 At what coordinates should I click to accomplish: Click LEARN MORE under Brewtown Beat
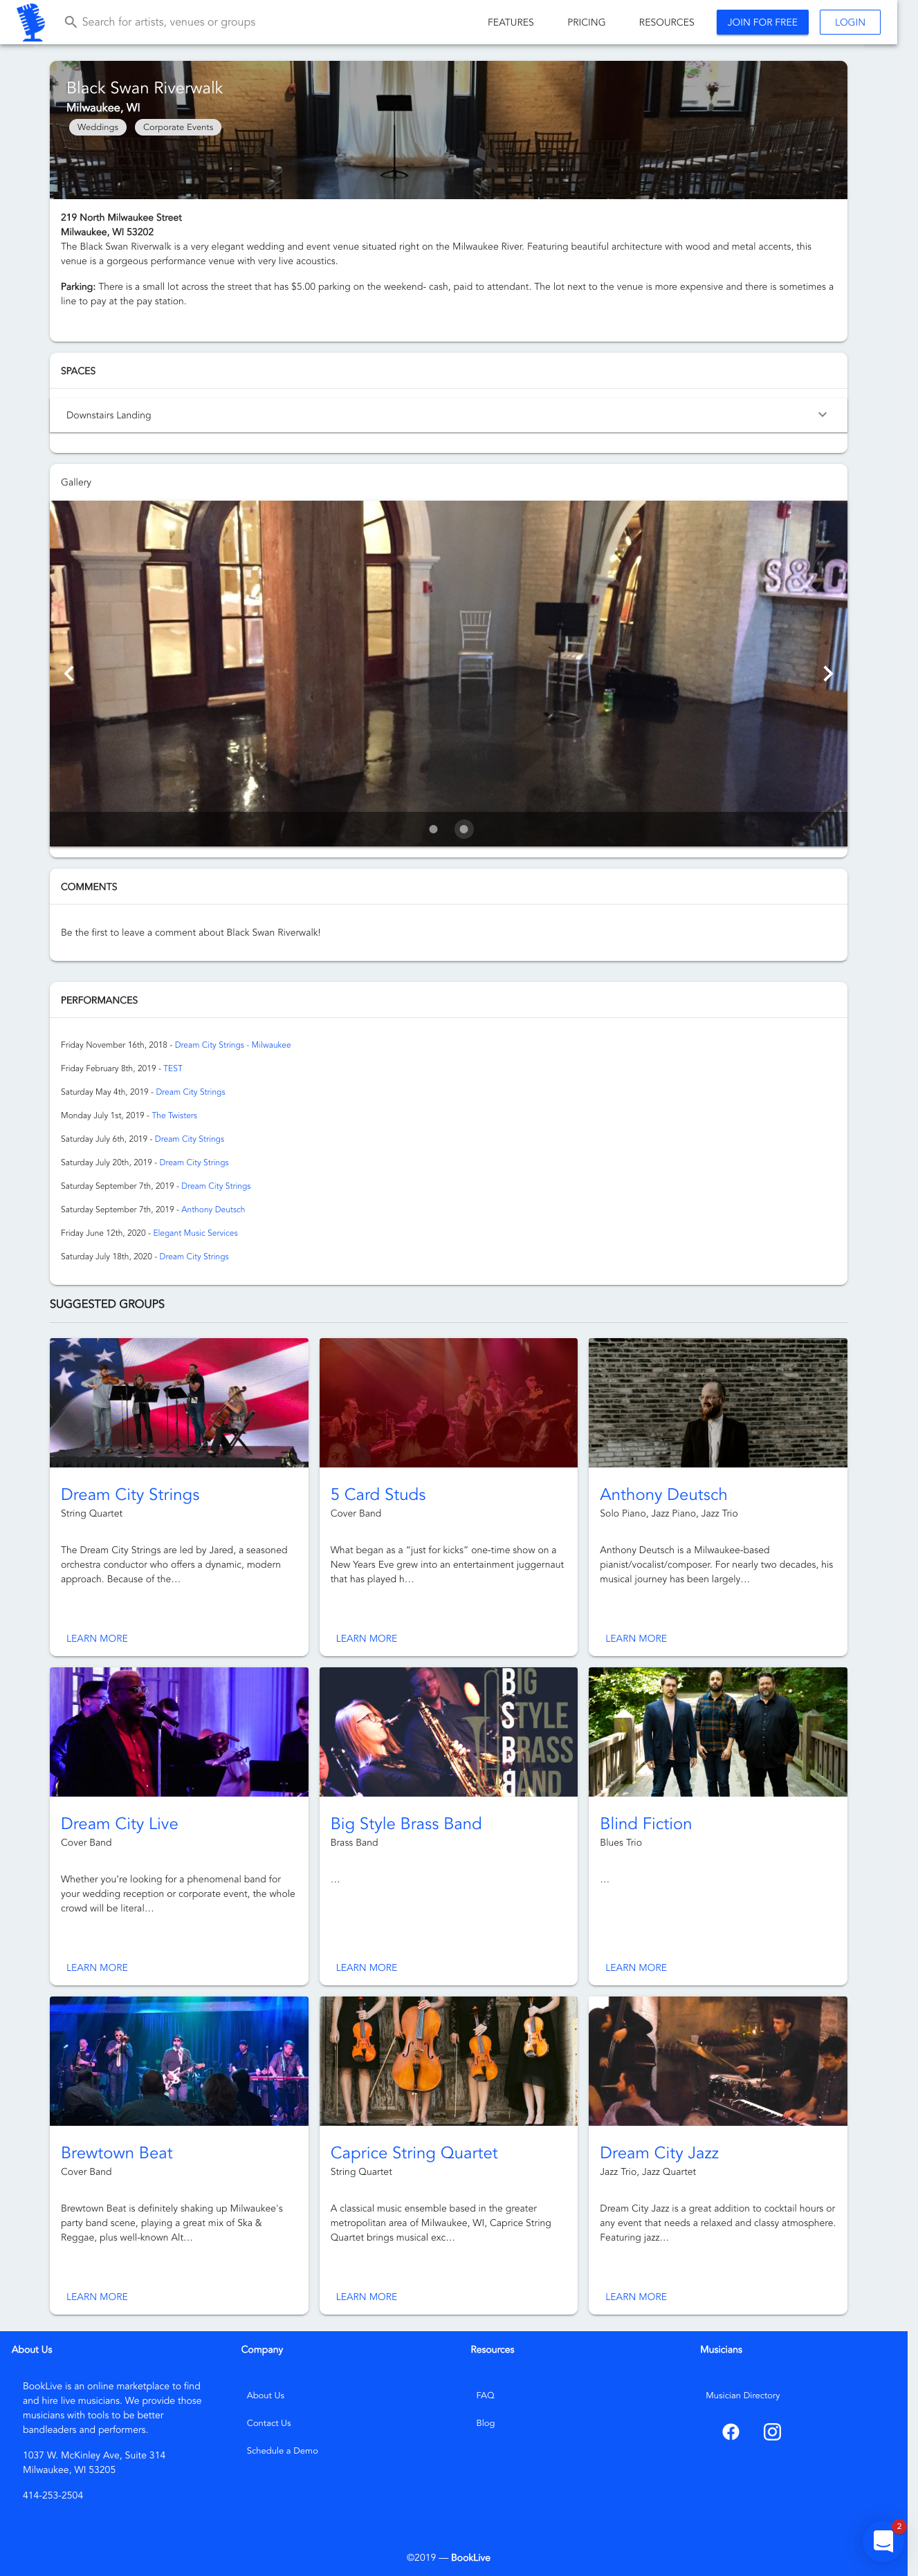97,2296
